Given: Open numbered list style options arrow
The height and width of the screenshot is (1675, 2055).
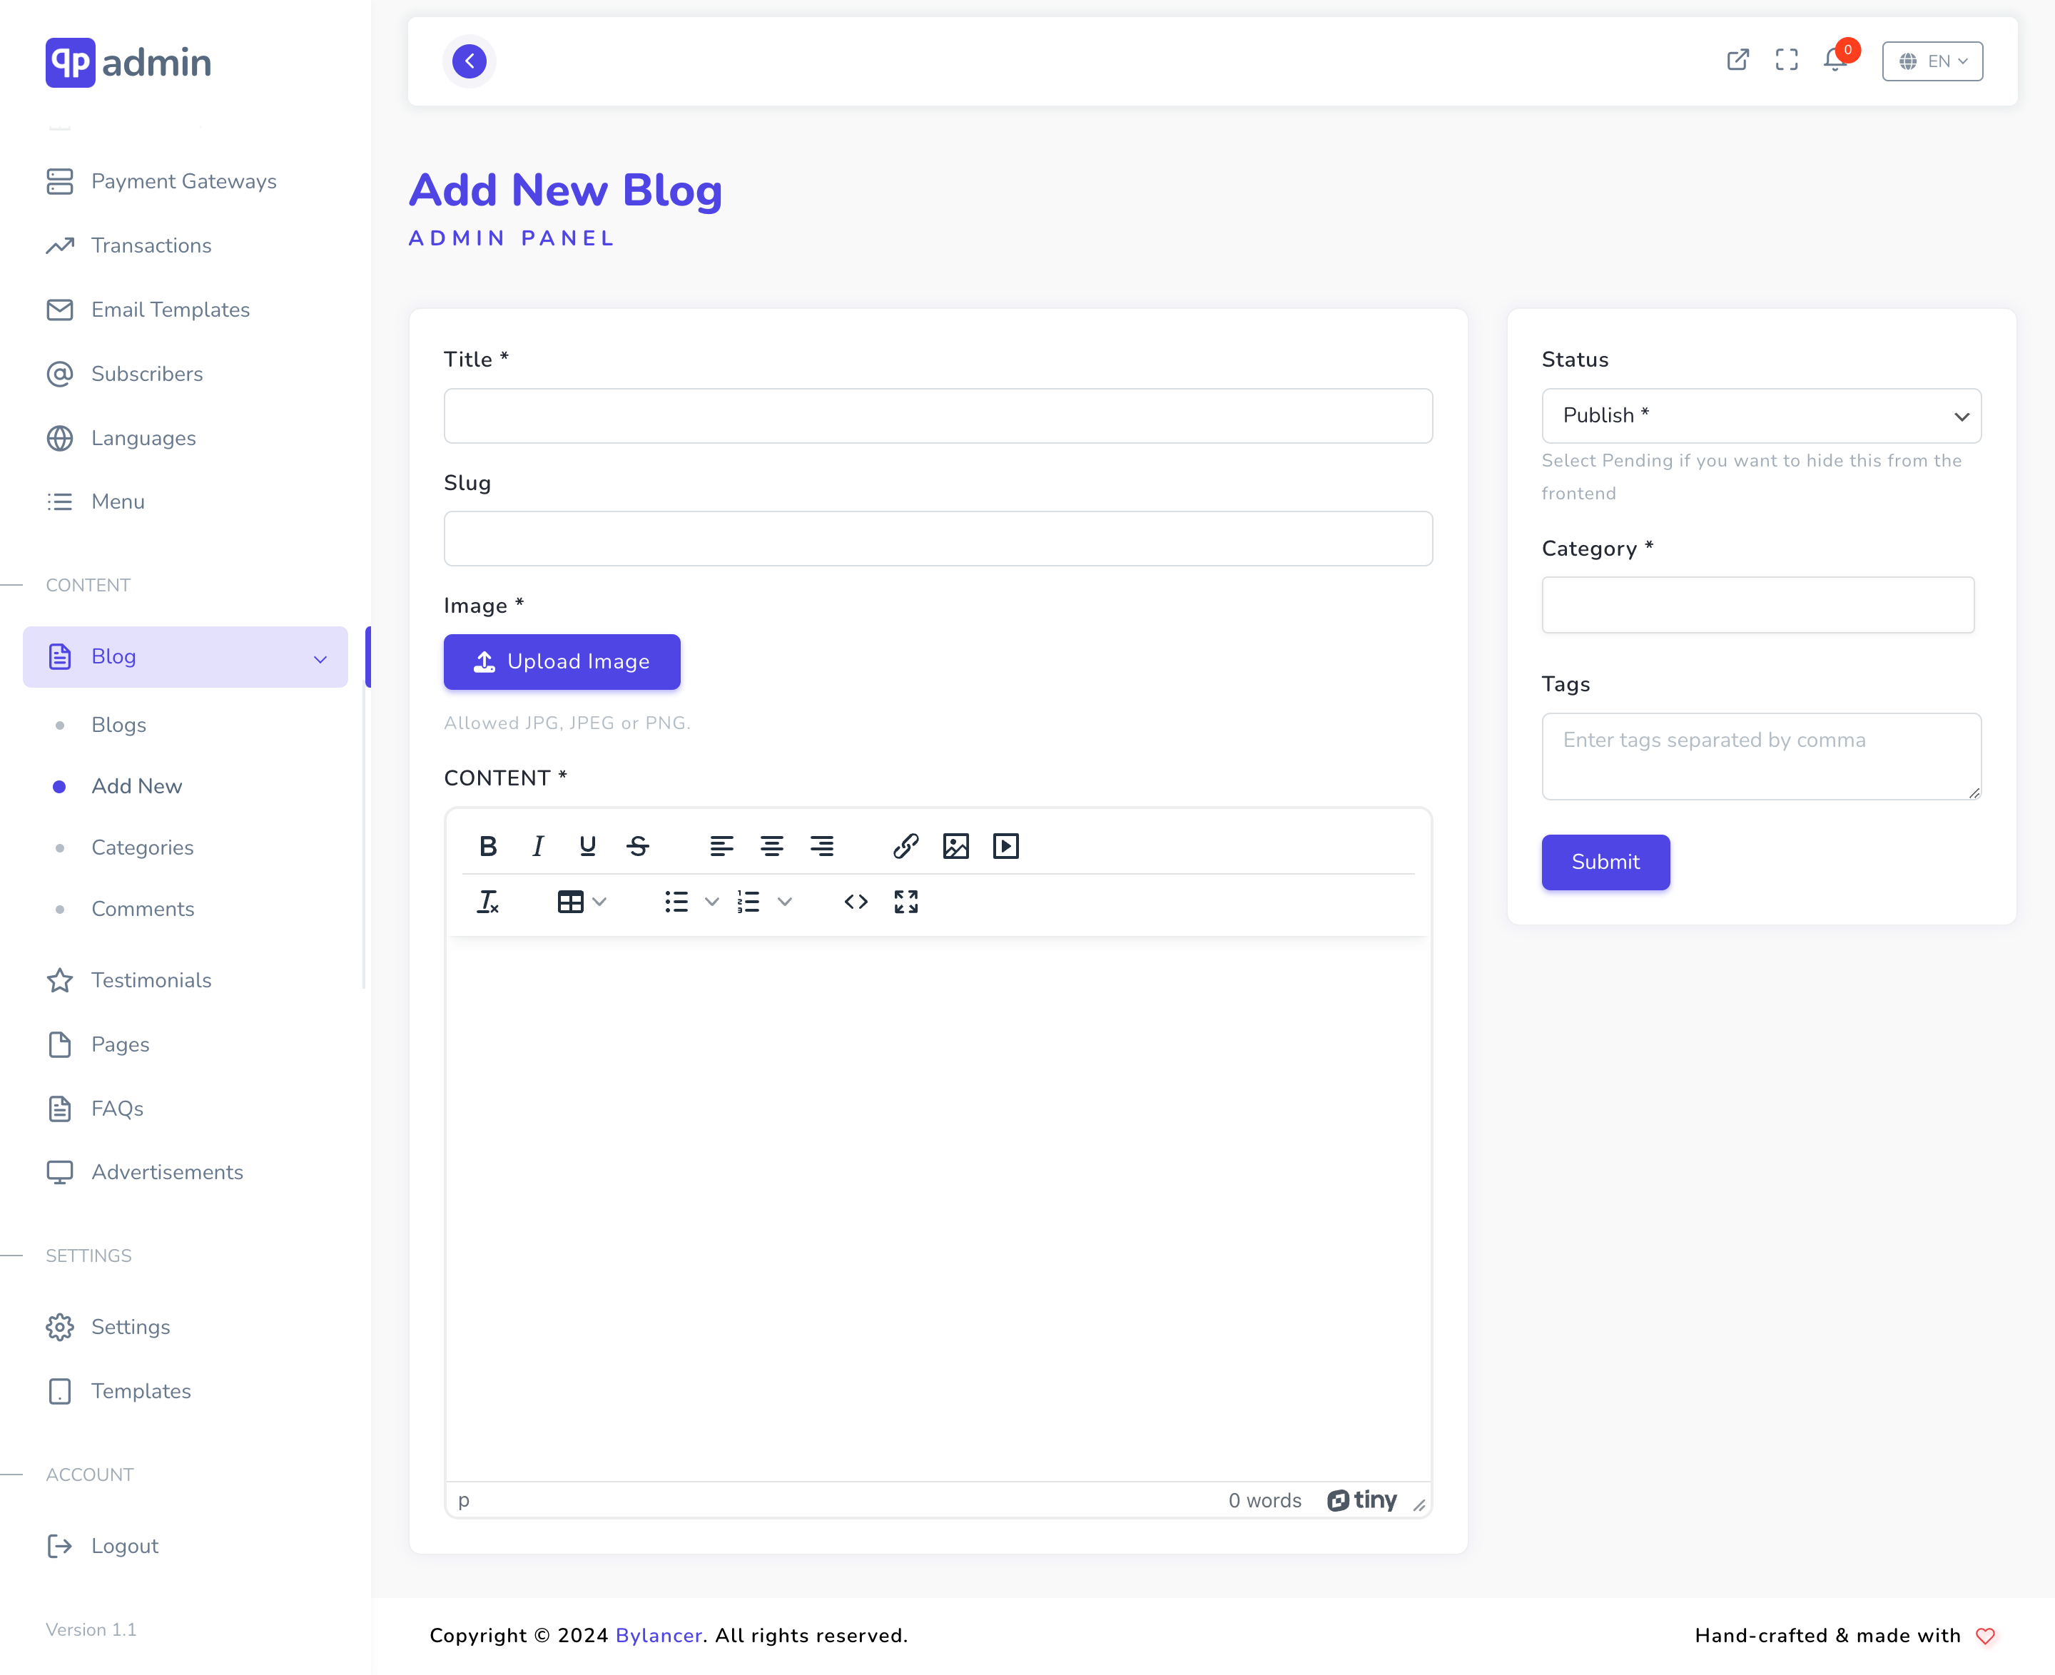Looking at the screenshot, I should pos(785,902).
